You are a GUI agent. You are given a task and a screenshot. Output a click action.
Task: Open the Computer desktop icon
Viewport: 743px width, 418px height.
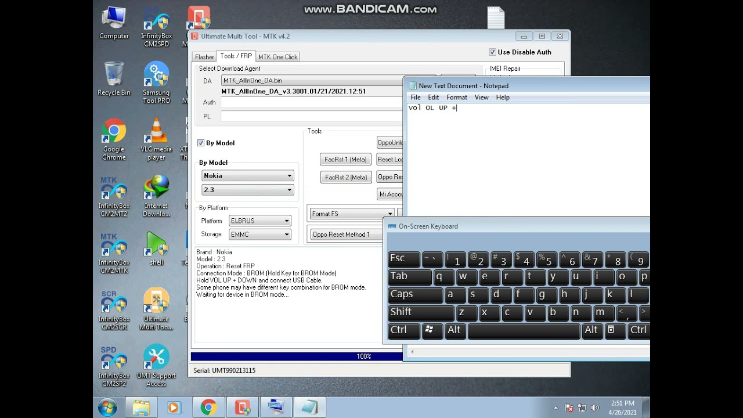pos(114,23)
